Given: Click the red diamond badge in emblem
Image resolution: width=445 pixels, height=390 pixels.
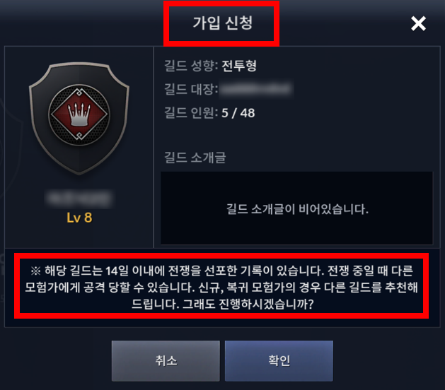Looking at the screenshot, I should click(x=79, y=114).
